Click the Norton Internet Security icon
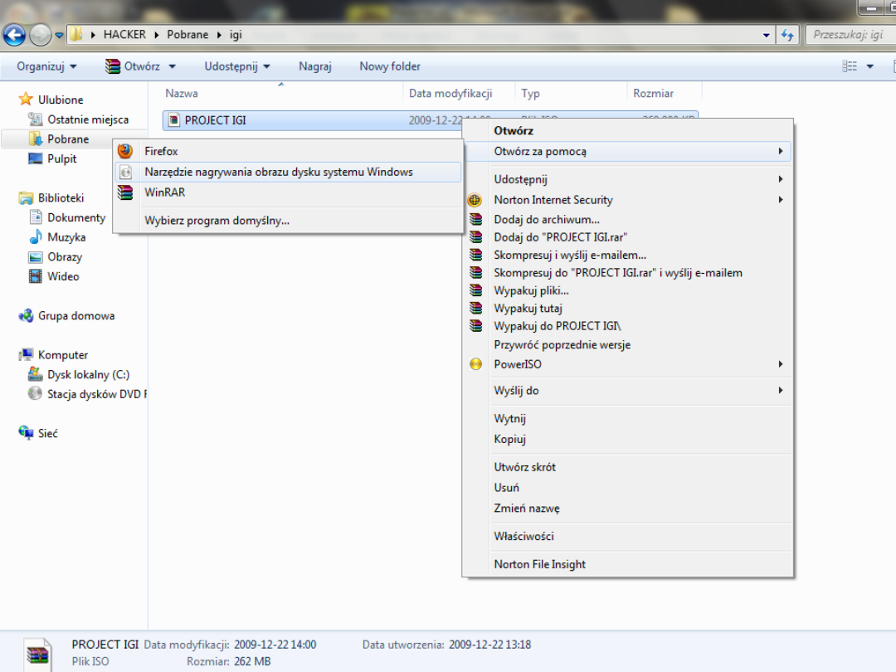 475,200
